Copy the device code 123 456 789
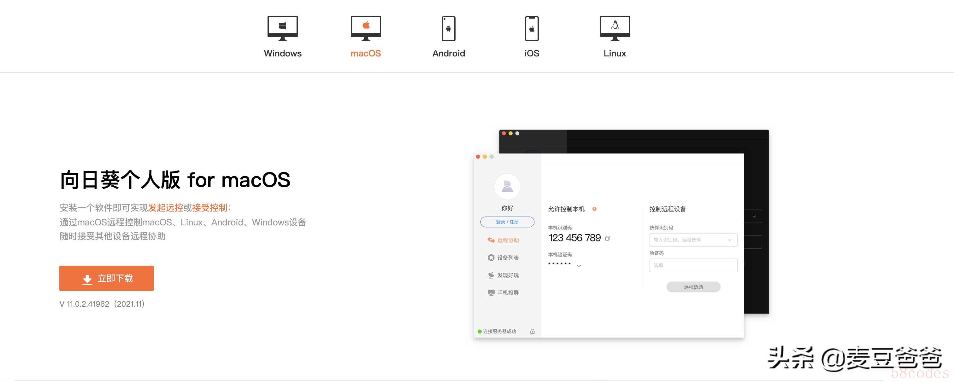 (607, 238)
